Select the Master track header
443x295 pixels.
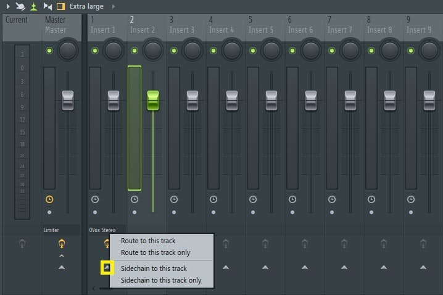[62, 28]
